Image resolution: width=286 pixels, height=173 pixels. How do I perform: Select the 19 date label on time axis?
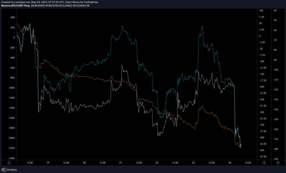(48, 163)
